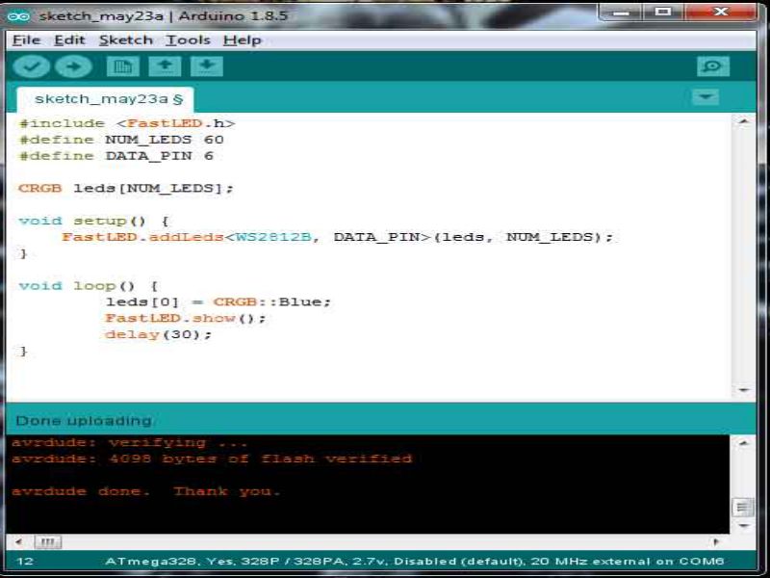Expand the tab options dropdown arrow

tap(706, 97)
